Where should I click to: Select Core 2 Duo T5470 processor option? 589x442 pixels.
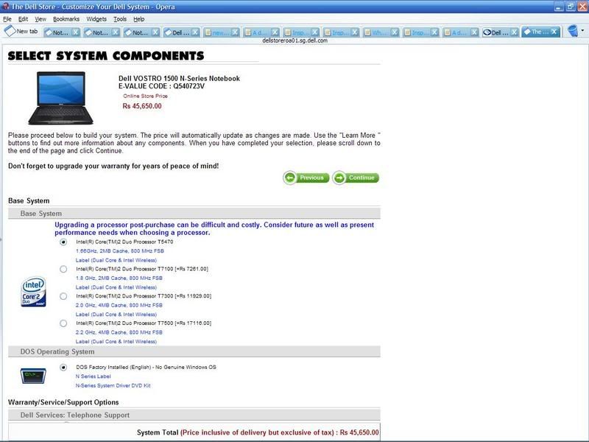tap(63, 242)
